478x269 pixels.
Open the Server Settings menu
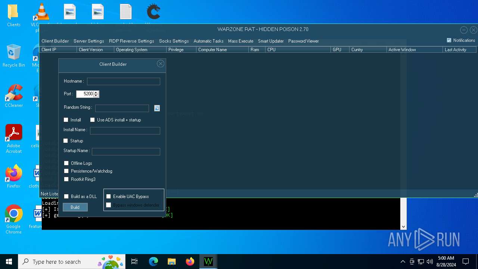(89, 41)
